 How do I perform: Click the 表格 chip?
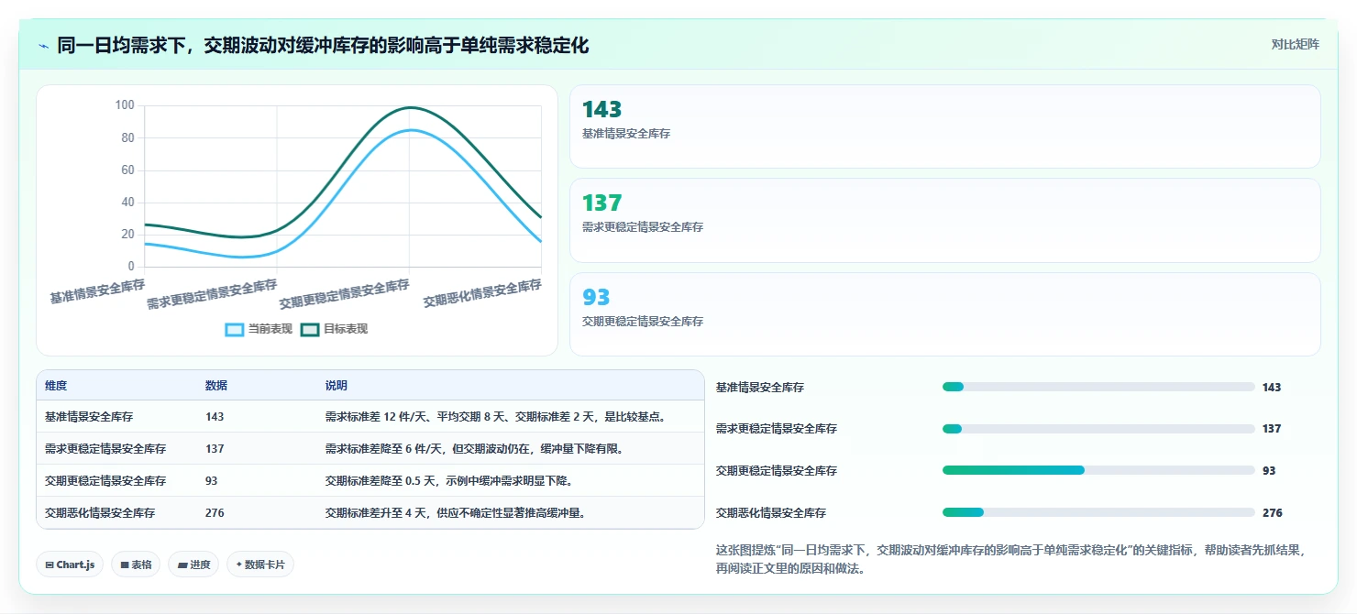pyautogui.click(x=136, y=565)
